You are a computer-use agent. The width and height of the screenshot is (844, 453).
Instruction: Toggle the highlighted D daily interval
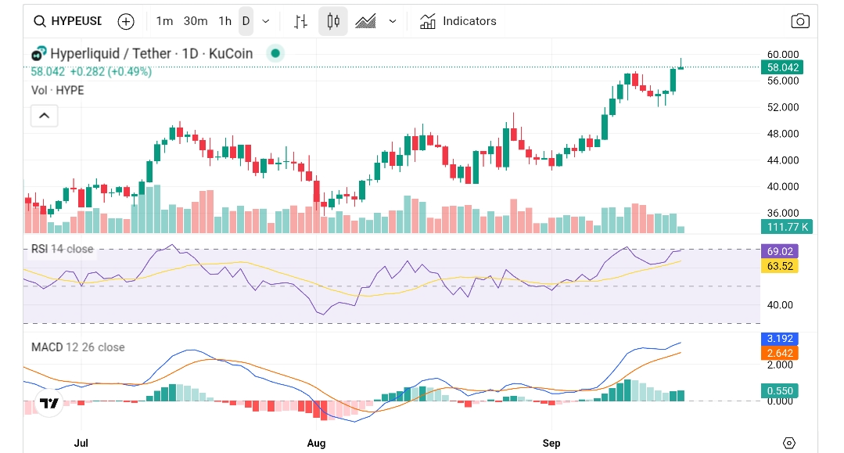coord(245,21)
